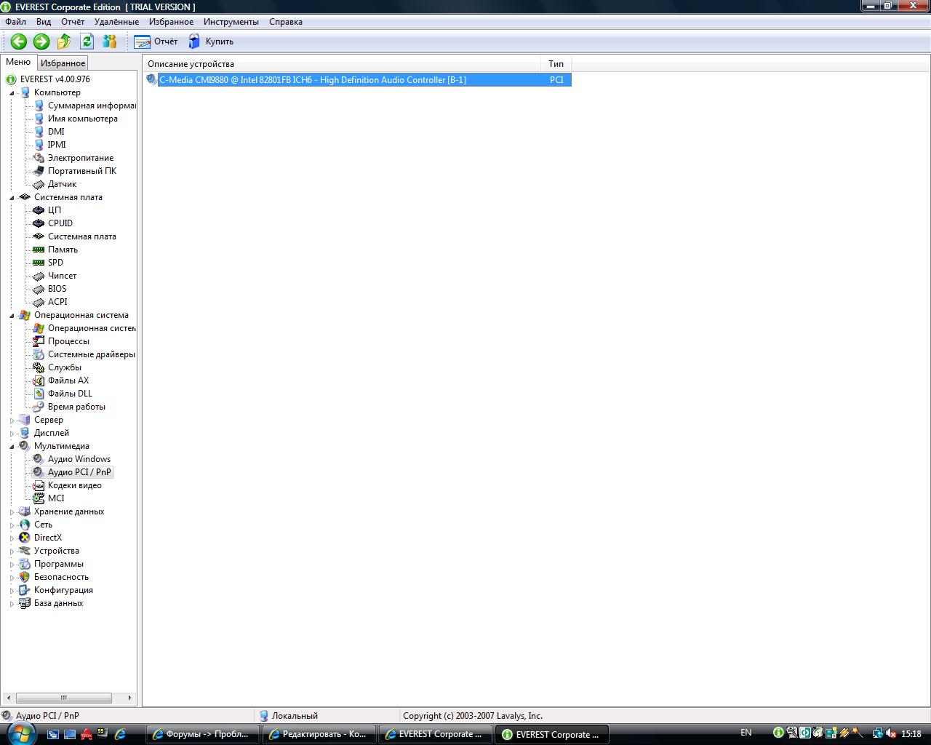The width and height of the screenshot is (931, 745).
Task: Refresh the page using the toolbar refresh icon
Action: (87, 41)
